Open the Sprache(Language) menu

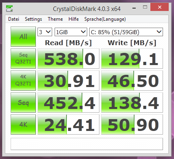click(105, 19)
